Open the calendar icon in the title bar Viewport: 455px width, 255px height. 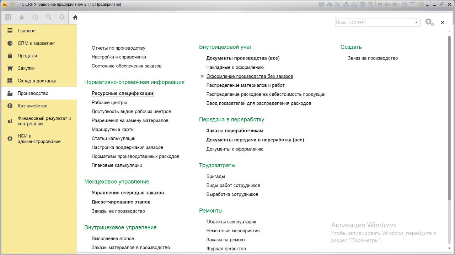(370, 5)
